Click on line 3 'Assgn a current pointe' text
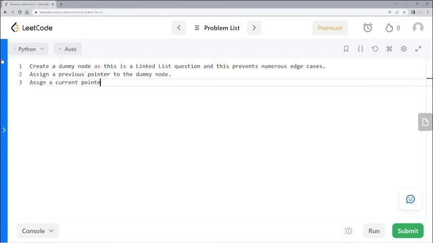This screenshot has height=243, width=433. click(65, 82)
